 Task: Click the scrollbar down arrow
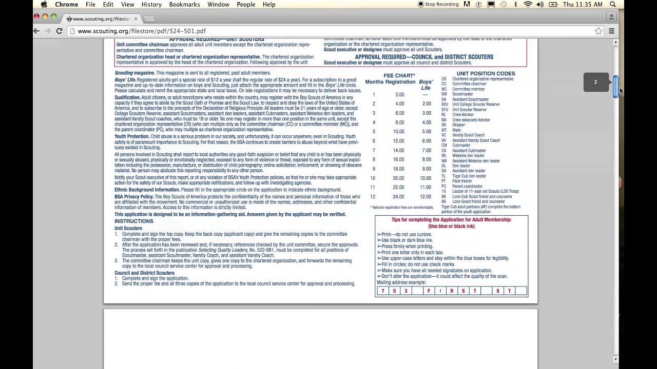click(x=615, y=359)
